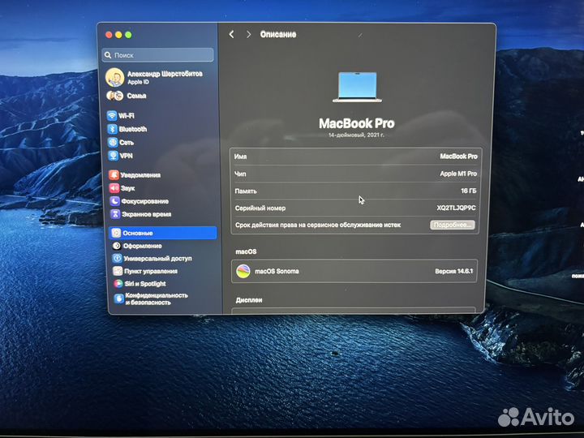The width and height of the screenshot is (584, 438).
Task: Open Пункт управления icon
Action: [118, 271]
